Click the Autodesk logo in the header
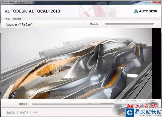This screenshot has width=162, height=117. pos(146,11)
